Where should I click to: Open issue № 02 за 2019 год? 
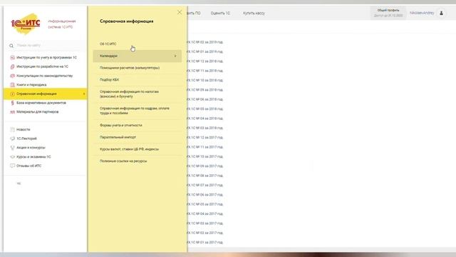click(x=205, y=42)
